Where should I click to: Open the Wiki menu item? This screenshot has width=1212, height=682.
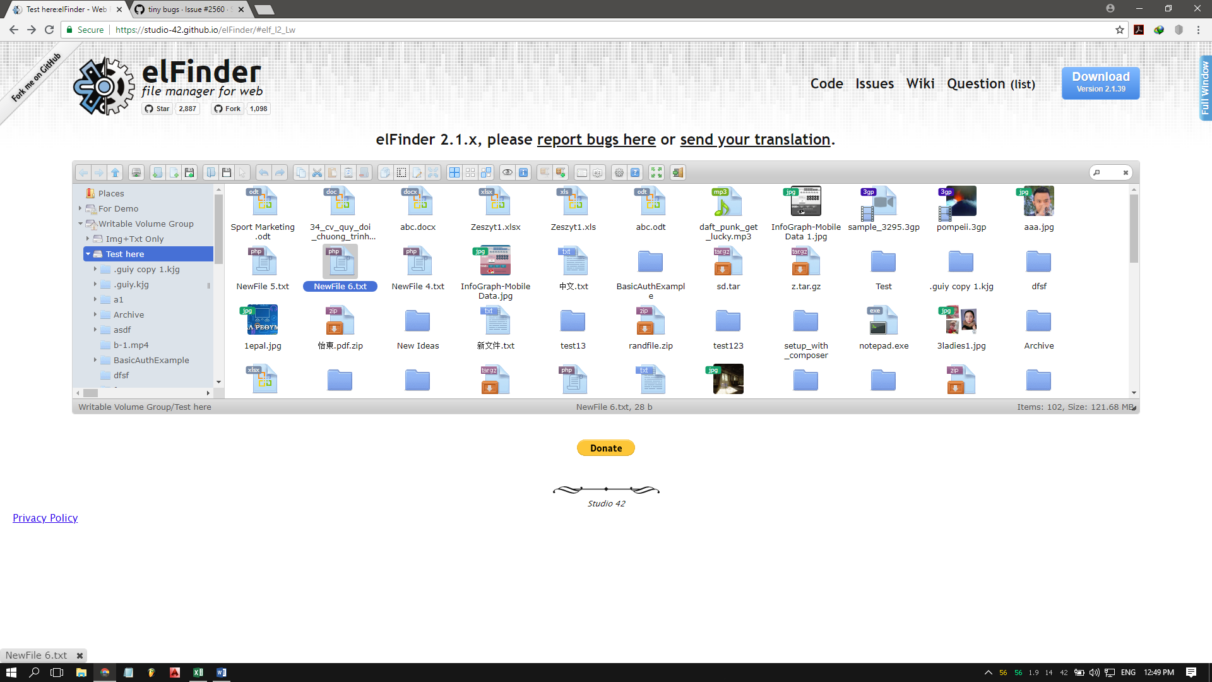click(920, 83)
